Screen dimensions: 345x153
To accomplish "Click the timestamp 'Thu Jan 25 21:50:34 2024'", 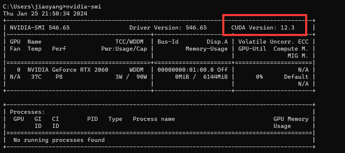I will 45,14.
